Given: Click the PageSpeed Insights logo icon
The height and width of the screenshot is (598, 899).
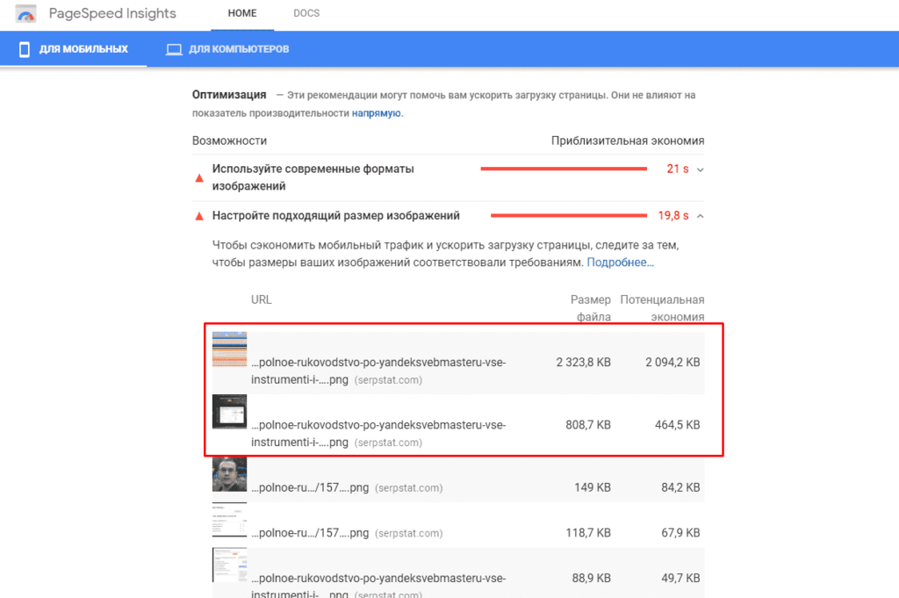Looking at the screenshot, I should [x=25, y=14].
